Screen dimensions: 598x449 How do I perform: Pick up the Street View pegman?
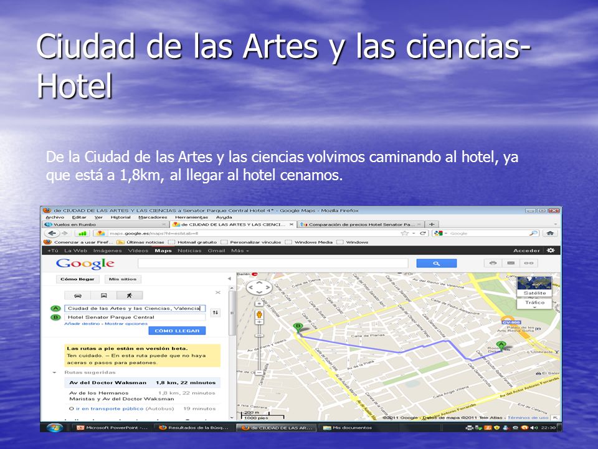259,315
